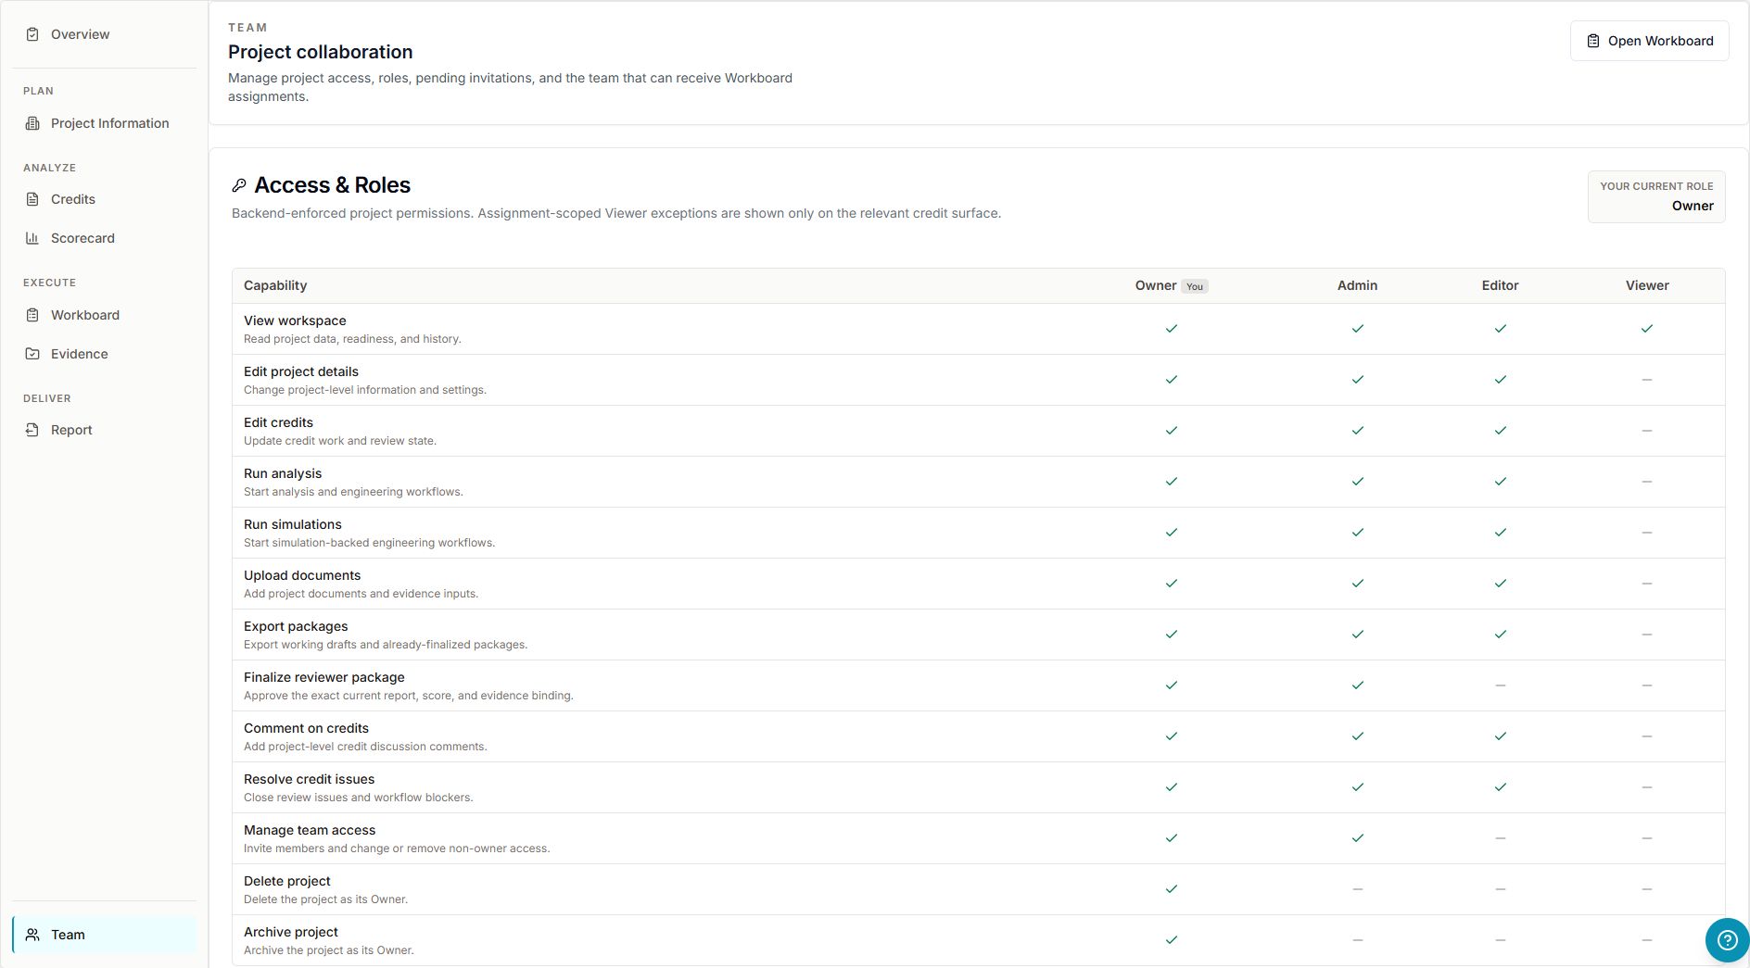Click the Project Information building icon

(x=32, y=123)
